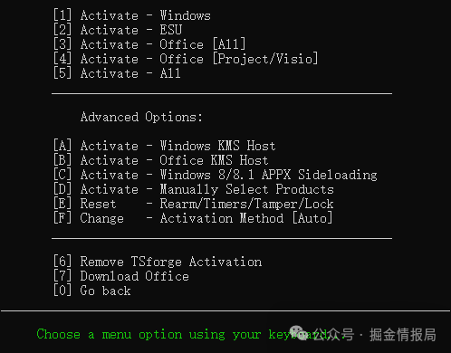Choose the Activate - ESU entry
Viewport: 451px width, 353px height.
(118, 30)
